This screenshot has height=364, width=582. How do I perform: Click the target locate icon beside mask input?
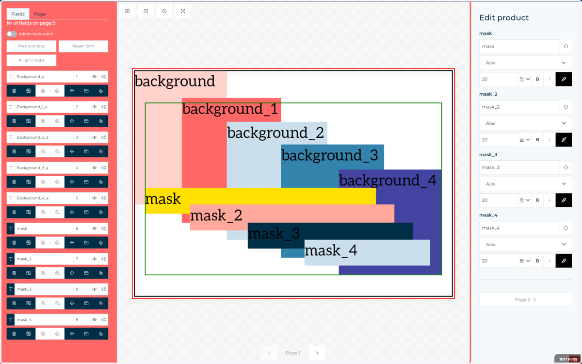coord(566,46)
